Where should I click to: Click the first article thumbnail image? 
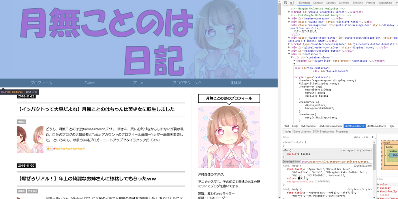click(30, 139)
